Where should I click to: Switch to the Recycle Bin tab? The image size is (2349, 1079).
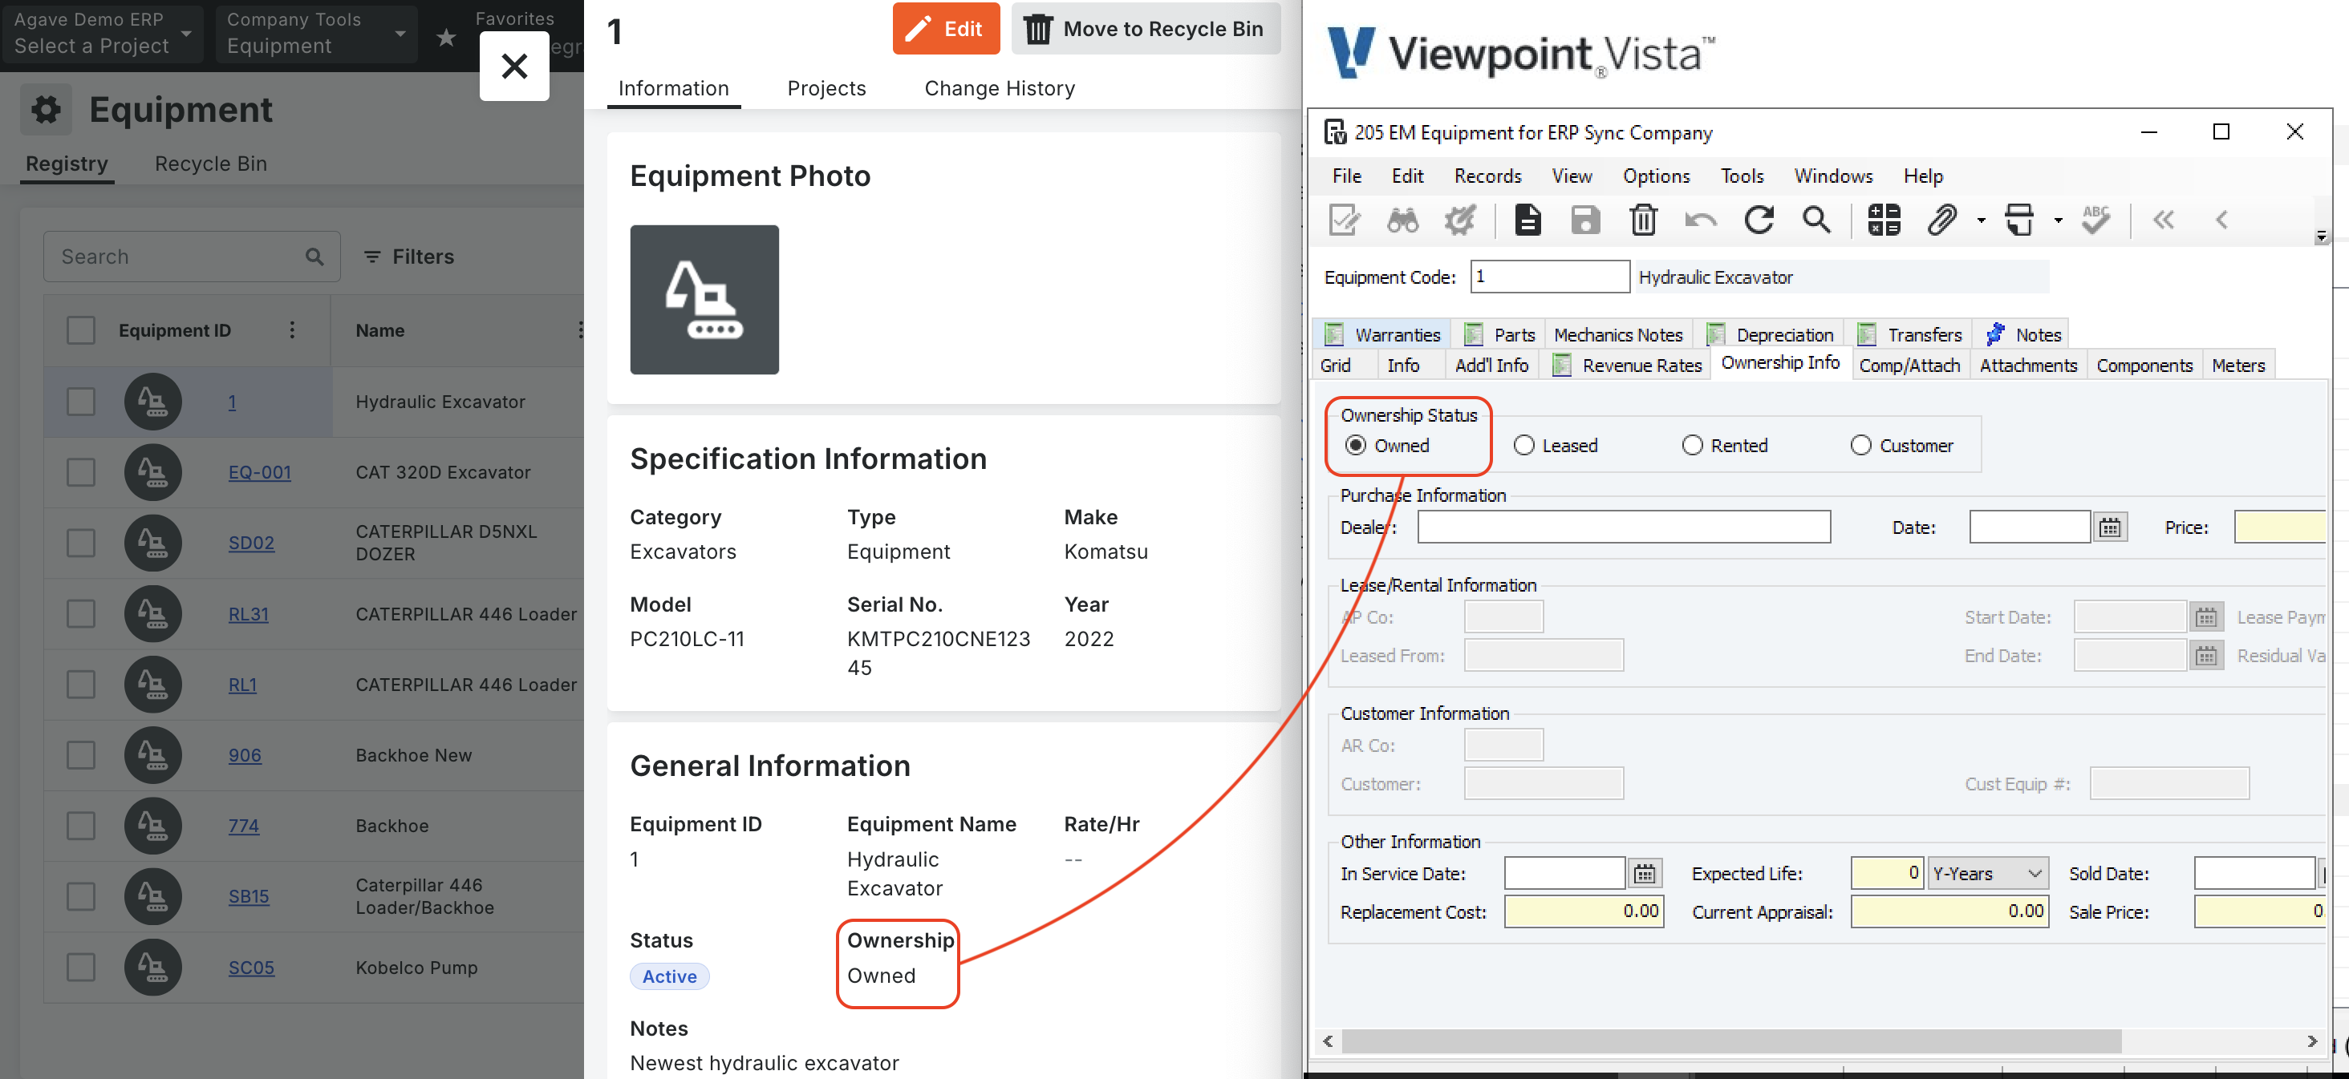(x=211, y=164)
